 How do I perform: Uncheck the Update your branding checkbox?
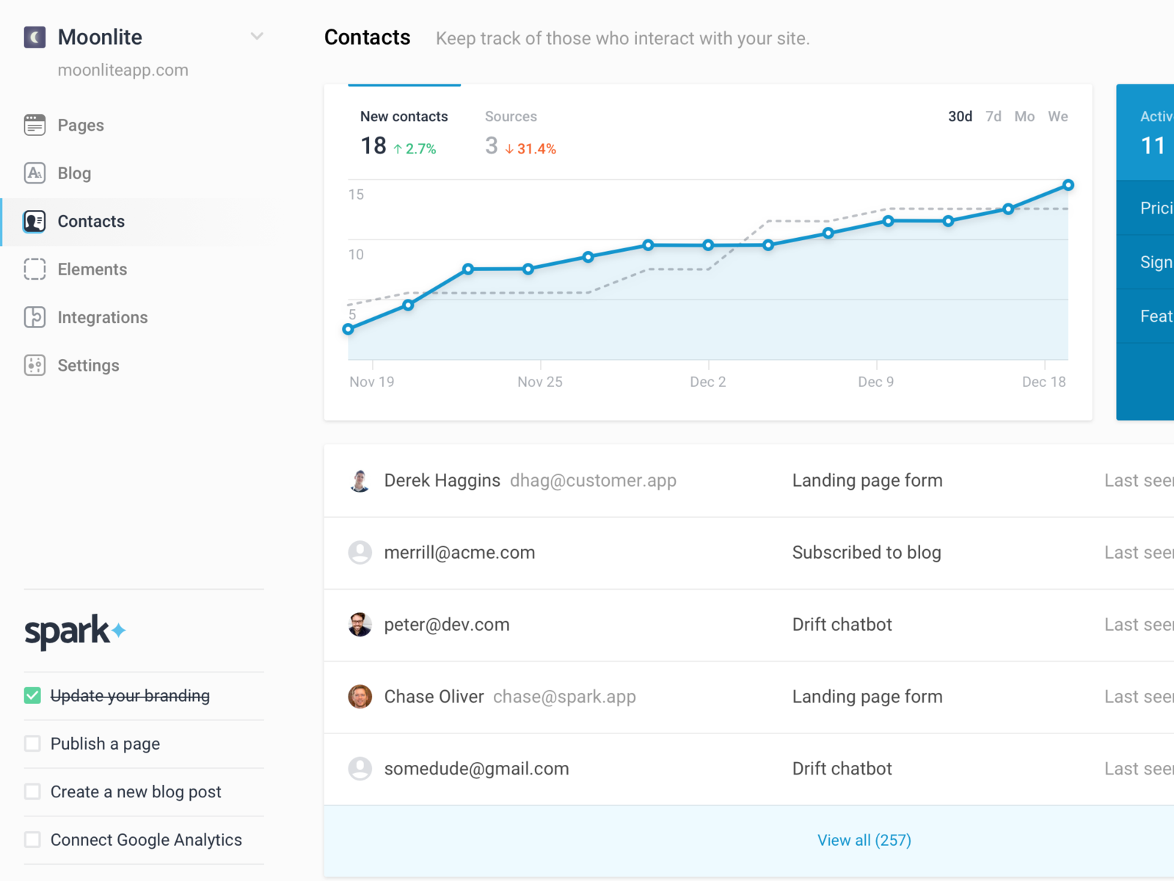32,695
